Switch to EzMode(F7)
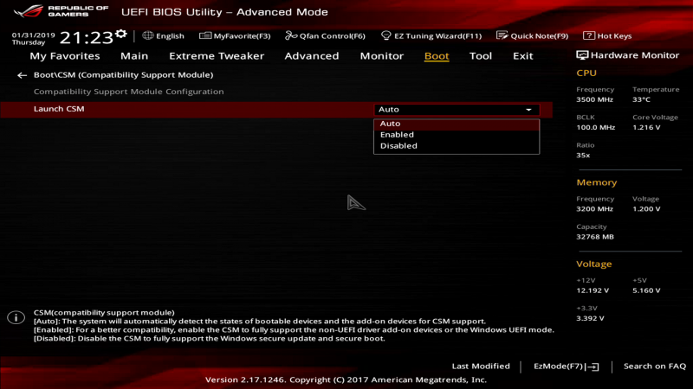The height and width of the screenshot is (389, 693). click(x=558, y=366)
